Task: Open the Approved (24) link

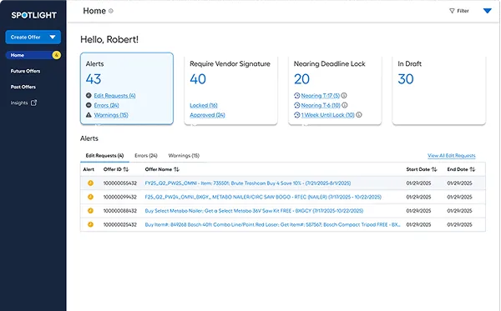Action: point(207,115)
